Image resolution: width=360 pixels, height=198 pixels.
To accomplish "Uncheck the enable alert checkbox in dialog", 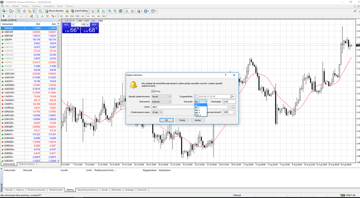I will tap(153, 91).
